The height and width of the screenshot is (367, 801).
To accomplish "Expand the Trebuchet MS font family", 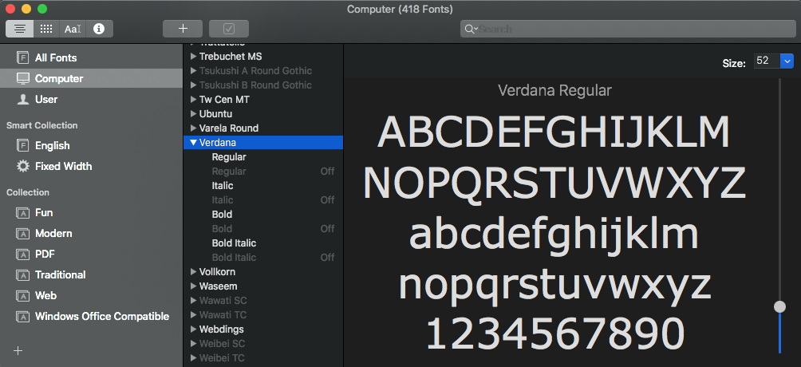I will point(194,57).
